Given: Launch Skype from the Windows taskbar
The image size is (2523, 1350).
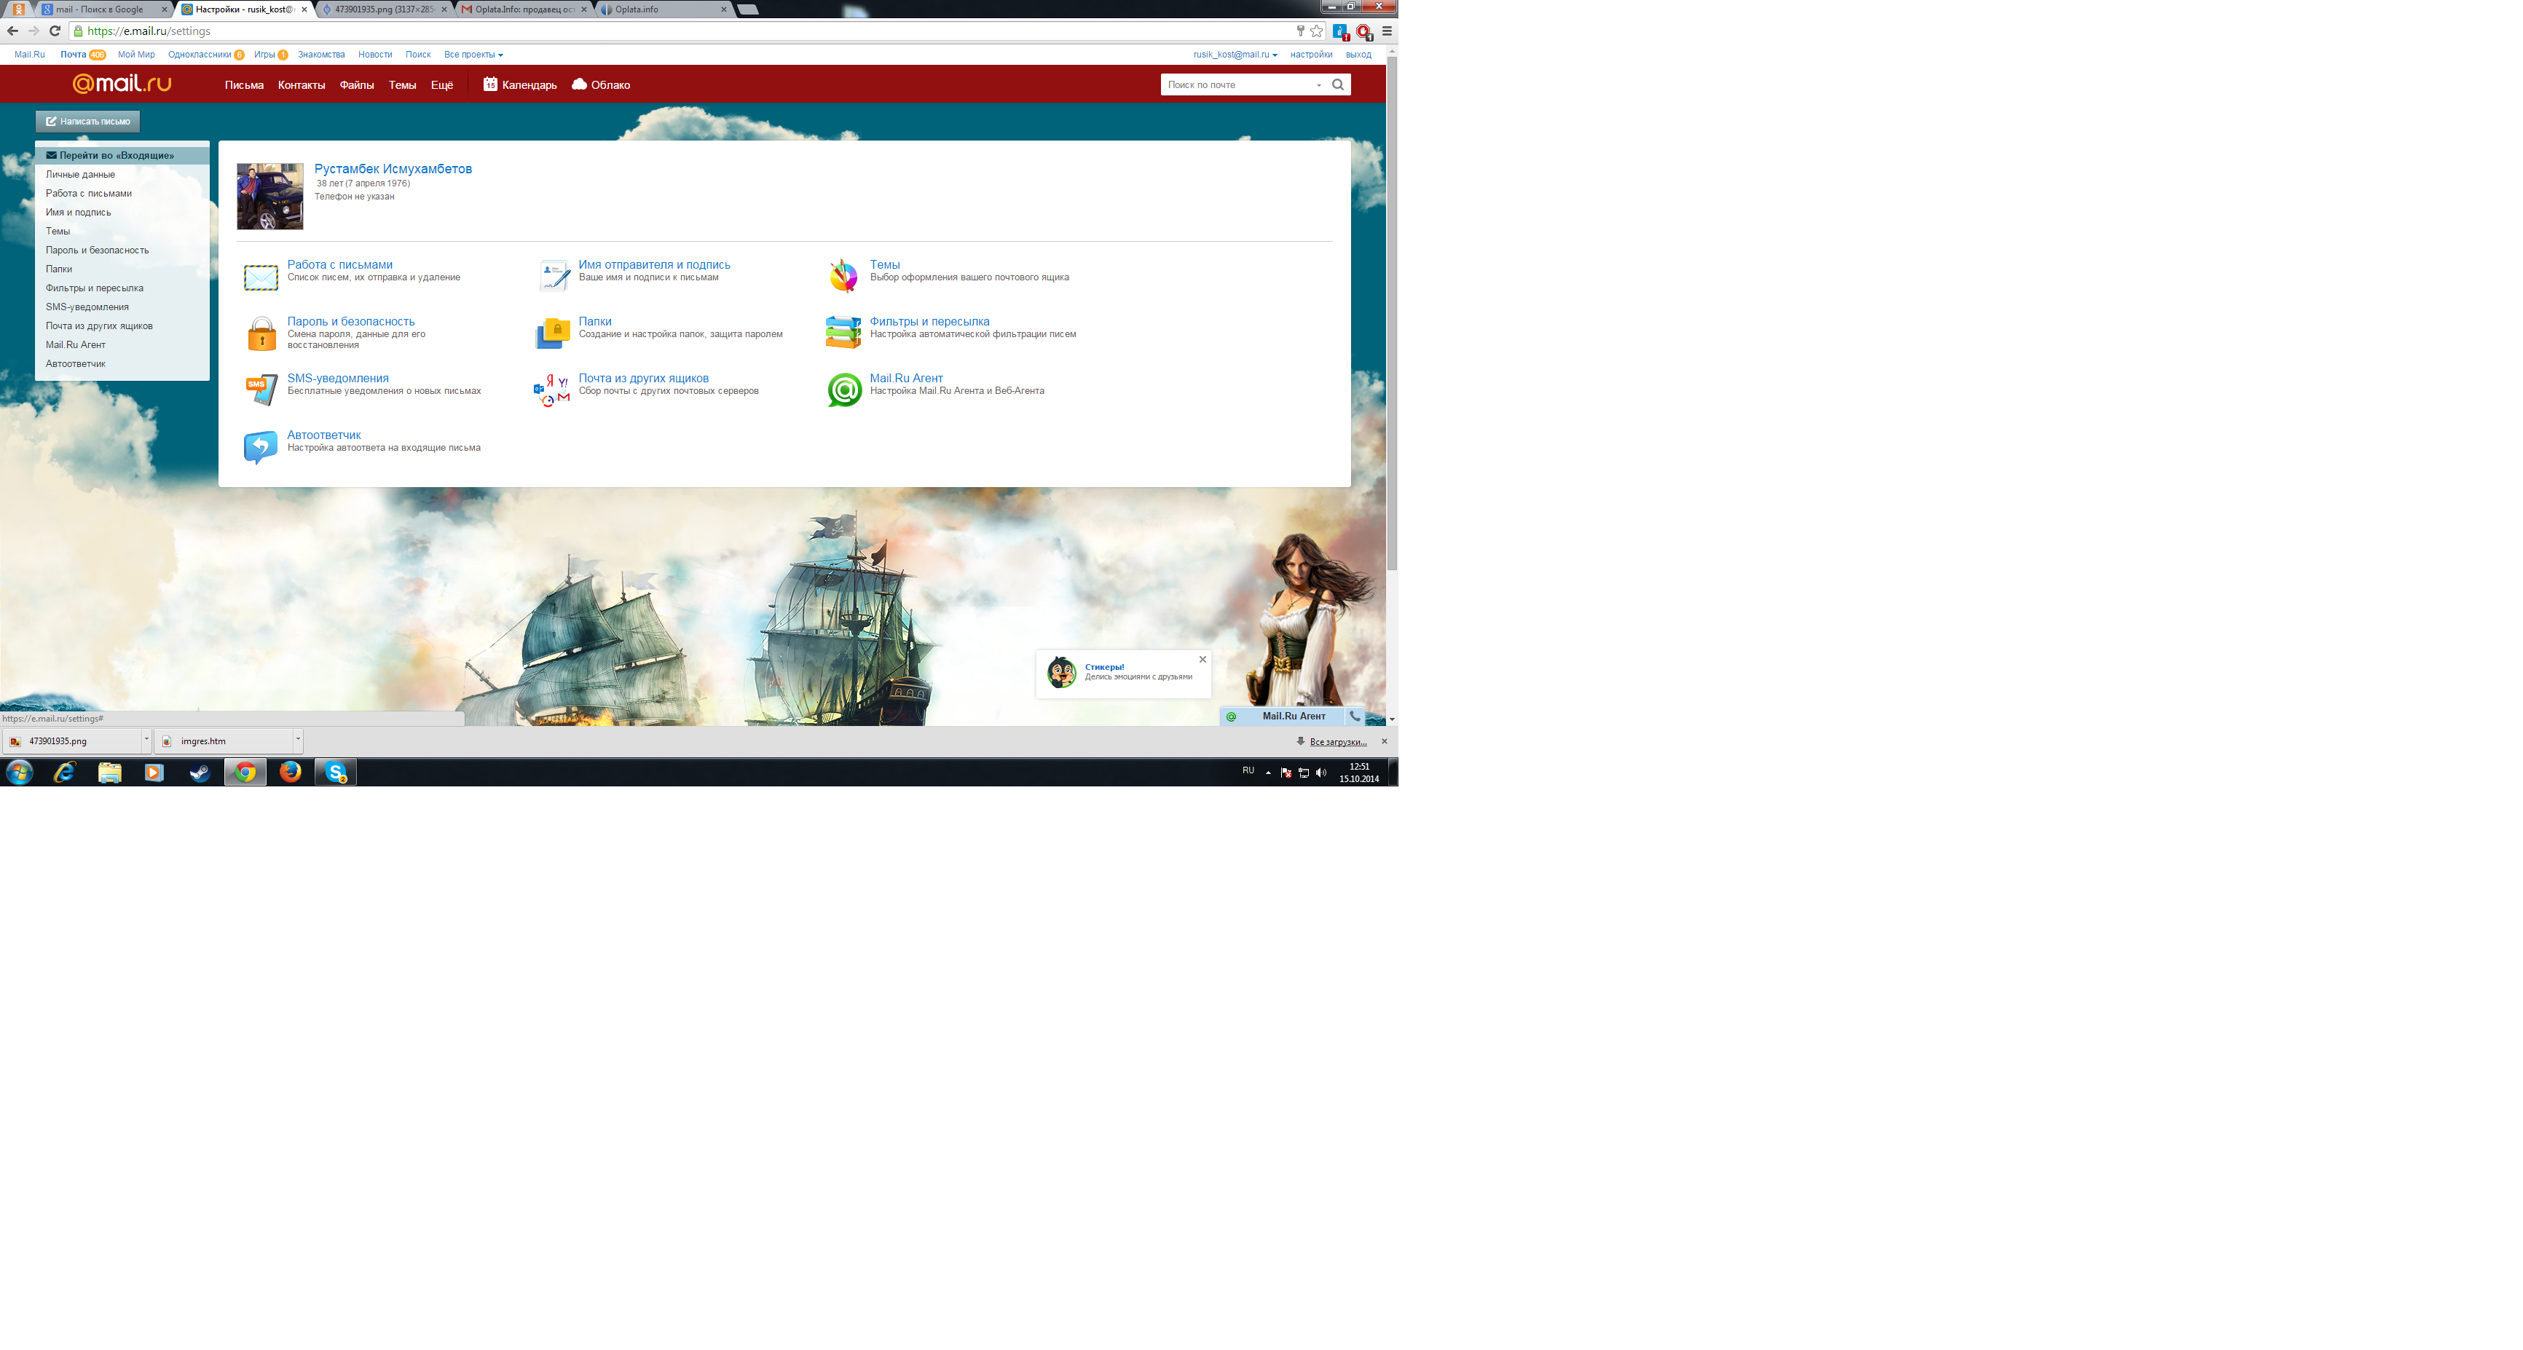Looking at the screenshot, I should click(336, 773).
